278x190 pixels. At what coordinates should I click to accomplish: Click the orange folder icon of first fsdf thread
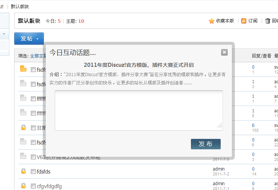pyautogui.click(x=23, y=69)
